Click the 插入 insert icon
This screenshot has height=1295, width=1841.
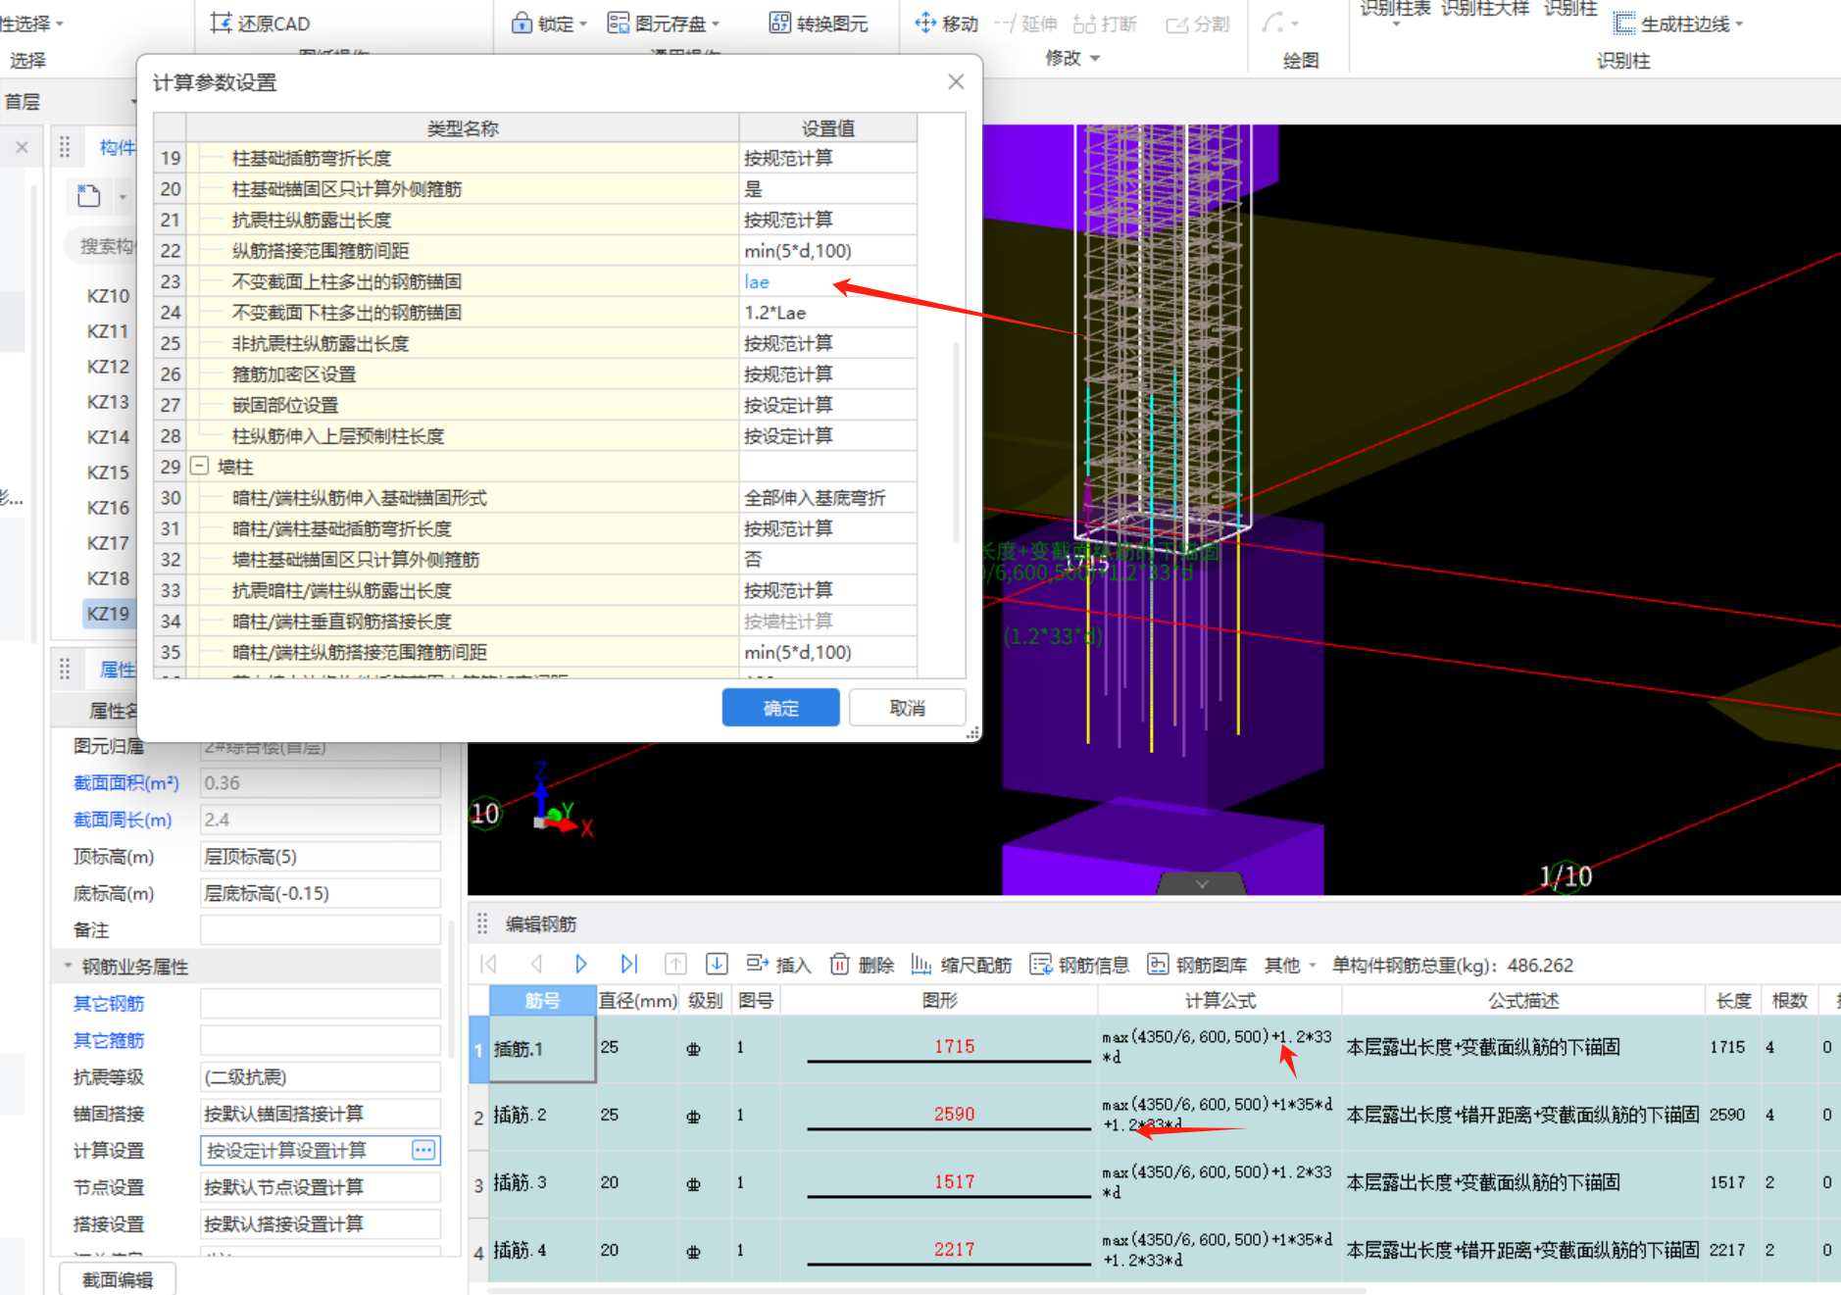pyautogui.click(x=757, y=965)
